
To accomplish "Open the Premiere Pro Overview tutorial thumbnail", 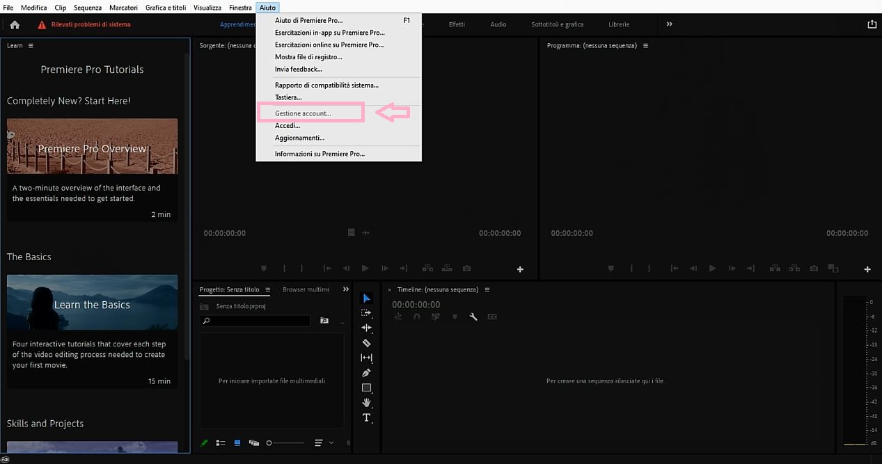I will (92, 146).
